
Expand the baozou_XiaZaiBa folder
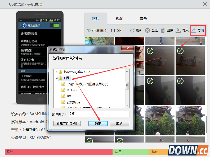57,72
